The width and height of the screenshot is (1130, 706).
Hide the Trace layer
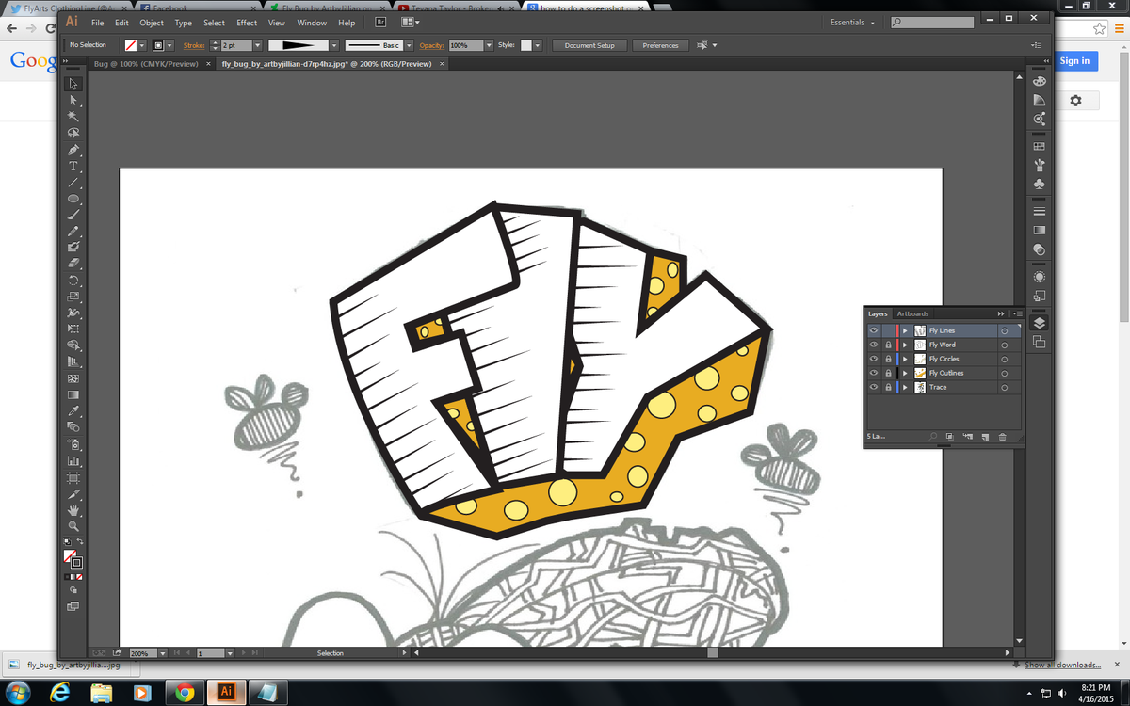(x=874, y=388)
